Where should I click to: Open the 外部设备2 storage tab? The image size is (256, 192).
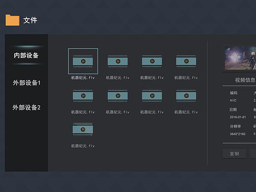(27, 108)
